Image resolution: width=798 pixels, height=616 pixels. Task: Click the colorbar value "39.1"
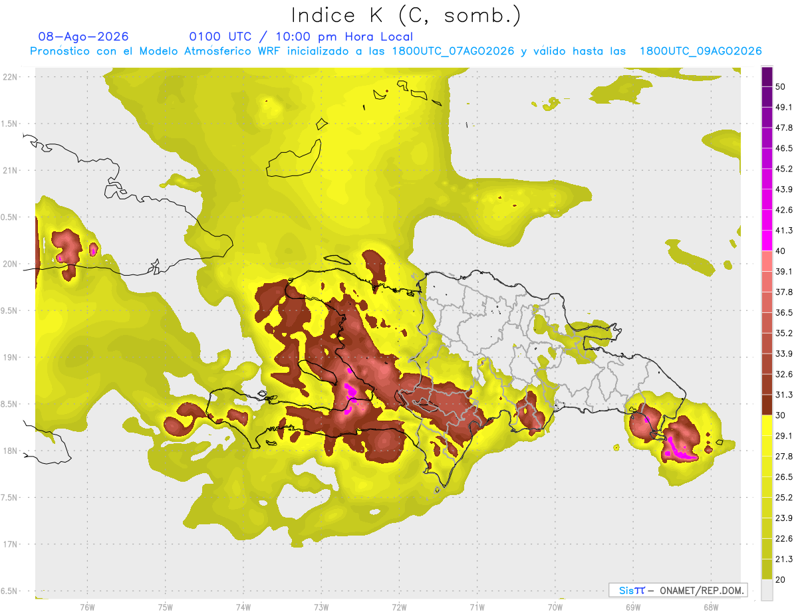tap(784, 272)
